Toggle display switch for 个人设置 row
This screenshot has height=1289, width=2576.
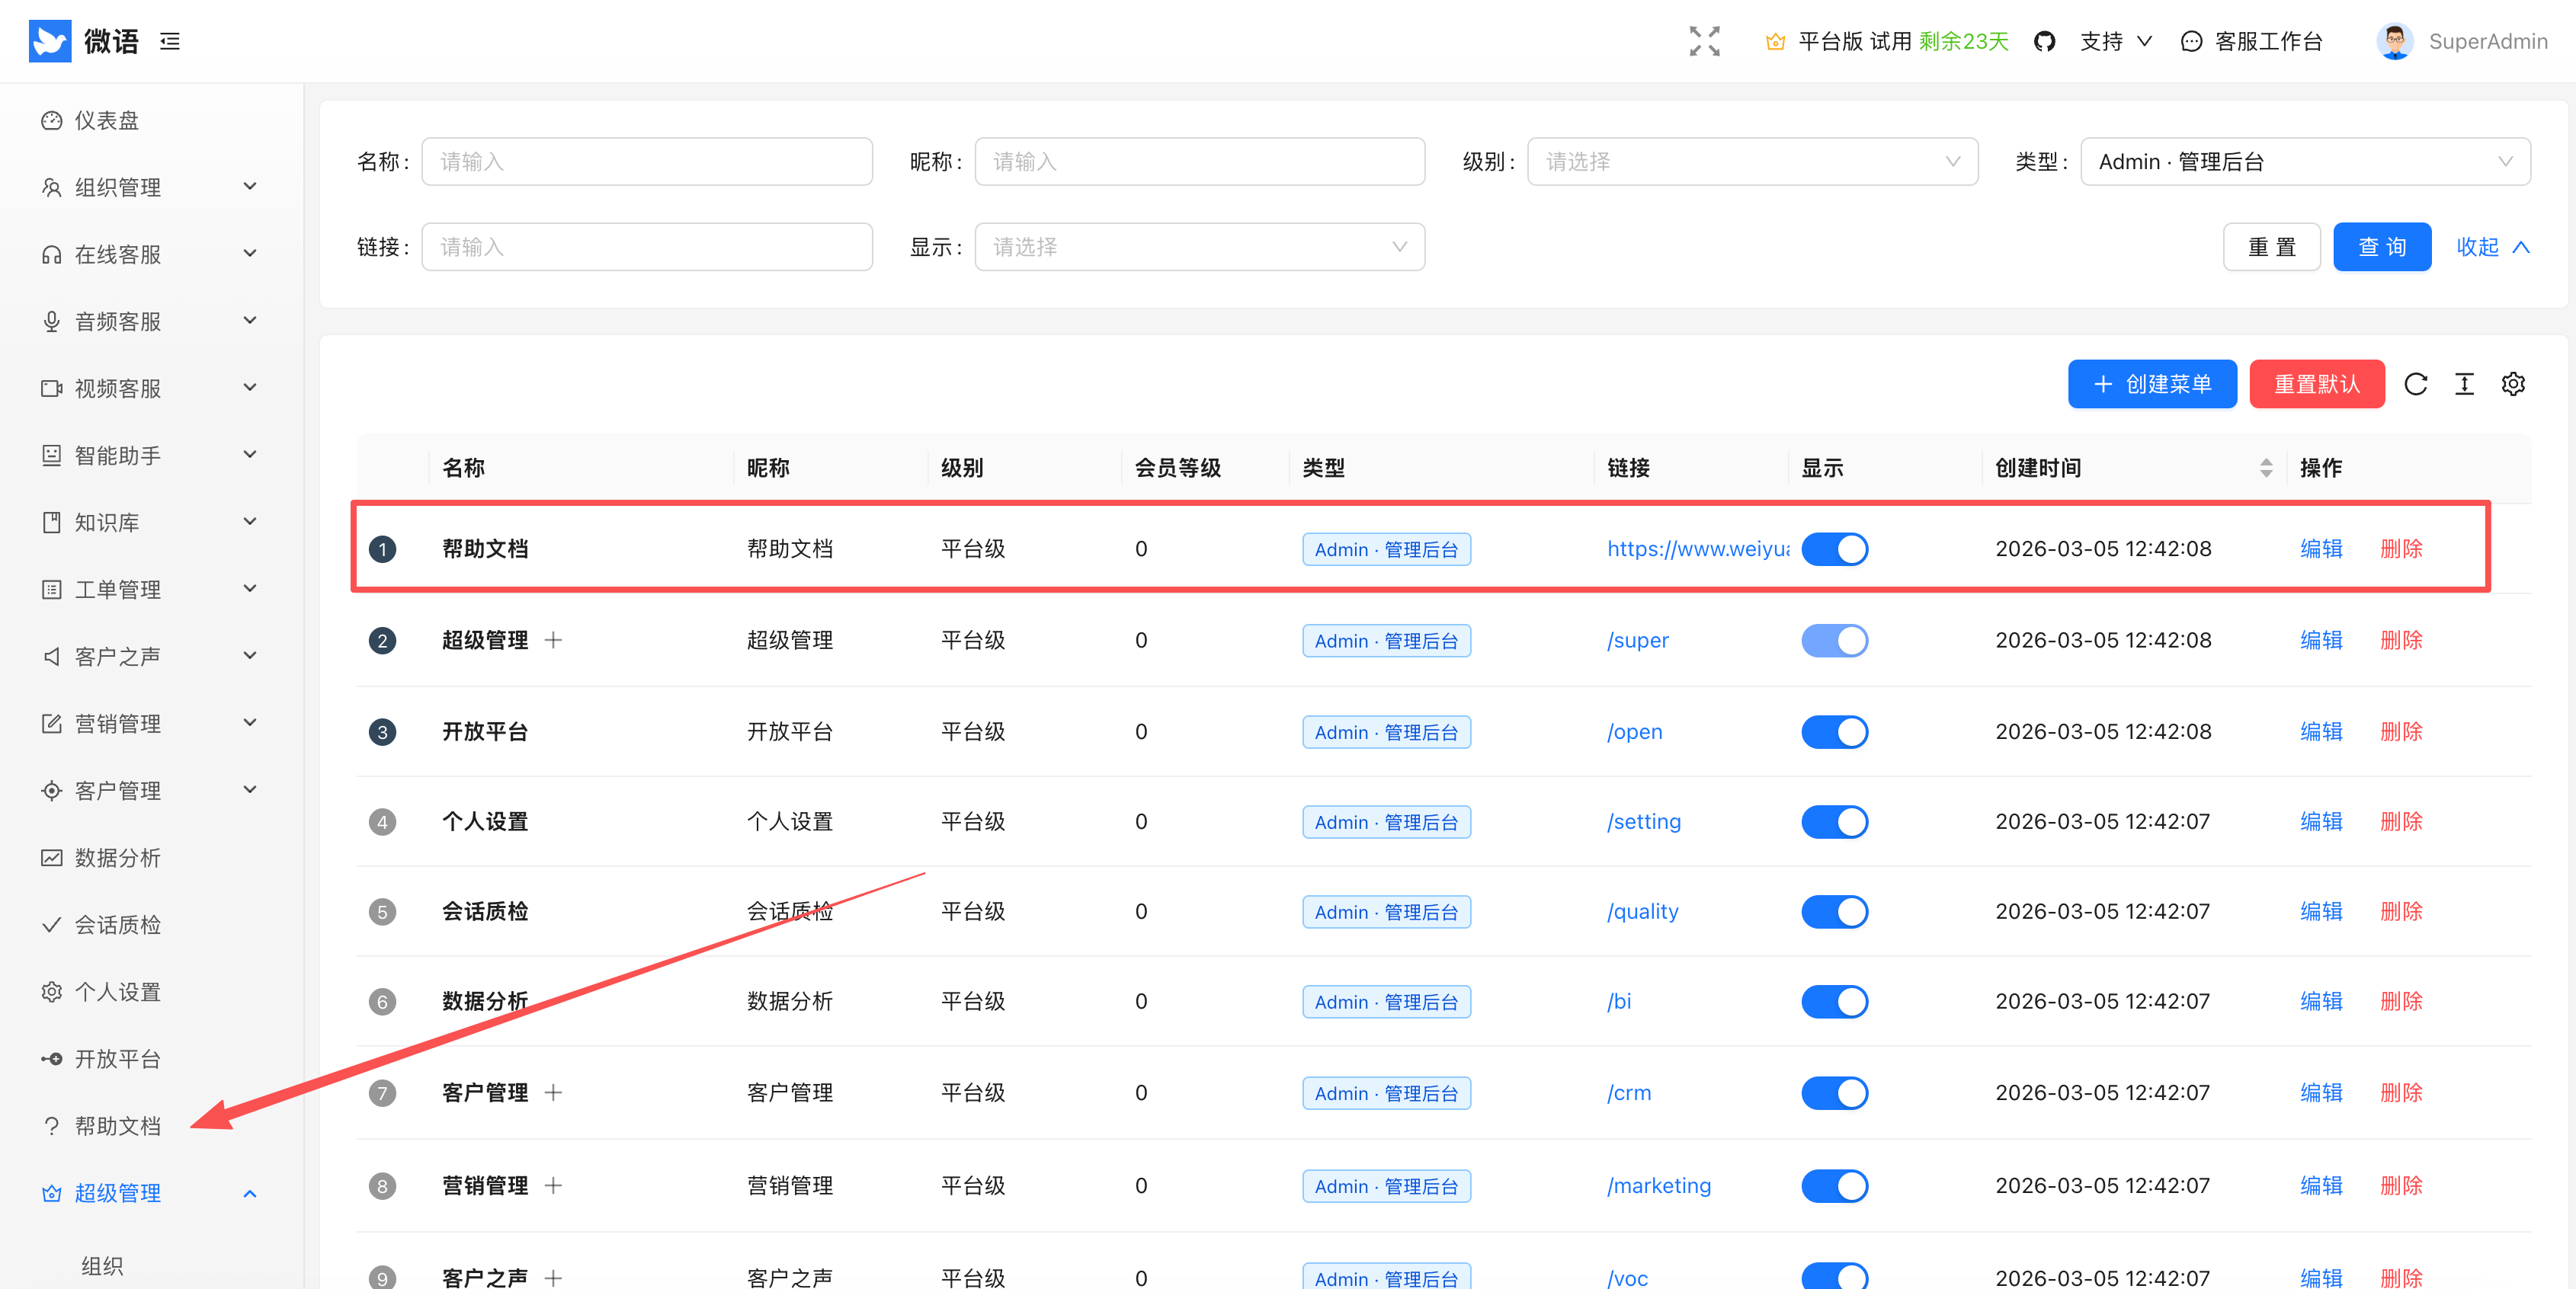point(1834,821)
